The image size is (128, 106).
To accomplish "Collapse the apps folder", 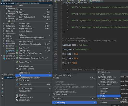I will [4, 6].
